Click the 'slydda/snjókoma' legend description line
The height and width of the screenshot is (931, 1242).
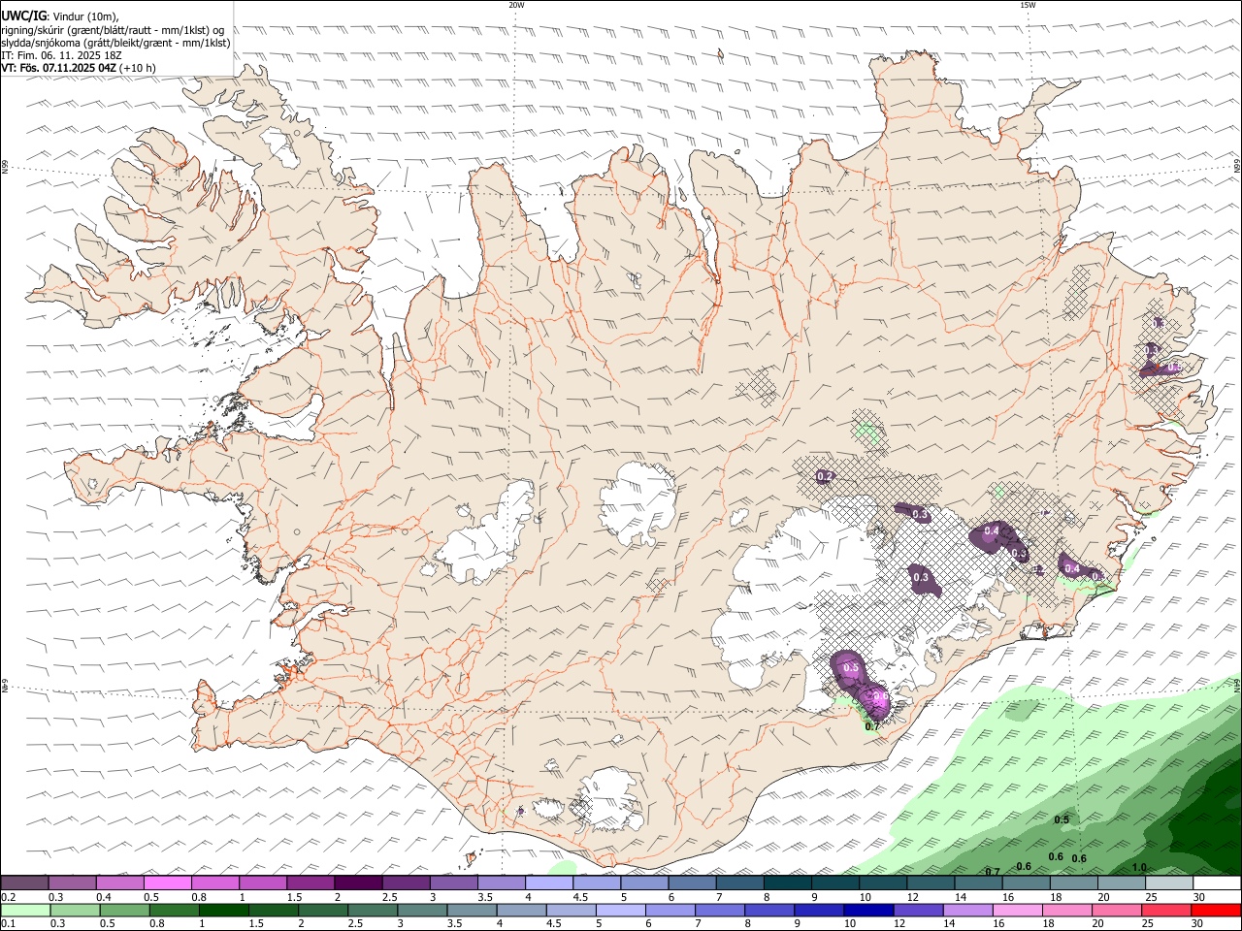click(115, 43)
